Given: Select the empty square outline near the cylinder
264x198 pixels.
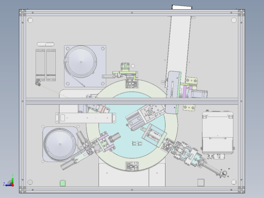Looking at the screenshot, I should 201,182.
